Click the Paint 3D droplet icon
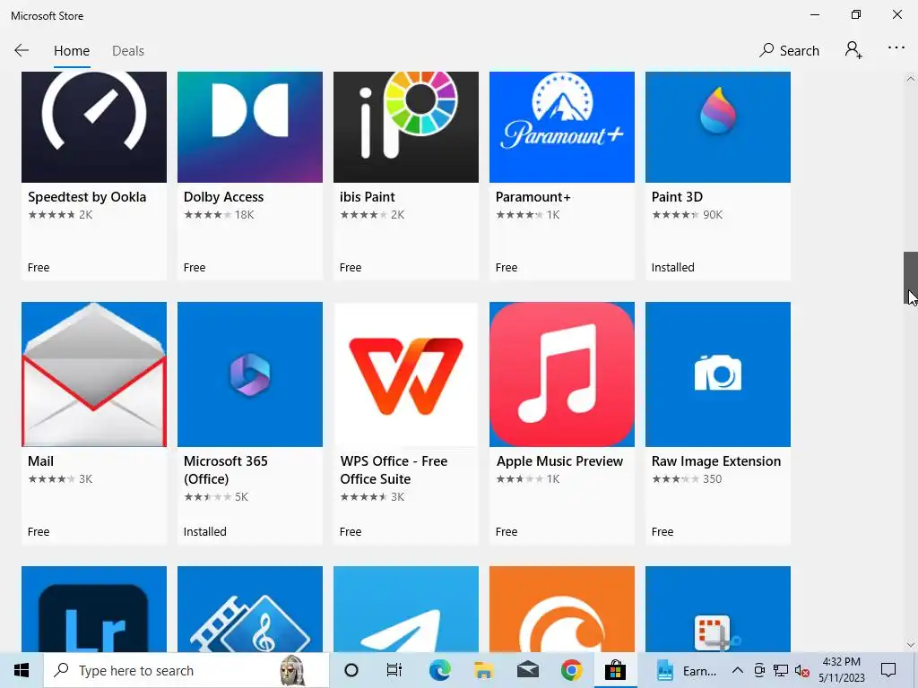The height and width of the screenshot is (688, 918). [x=718, y=111]
